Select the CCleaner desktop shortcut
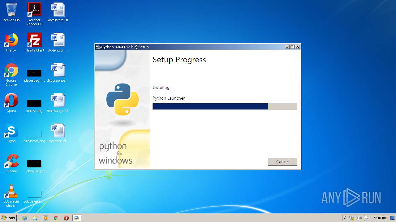Viewport: 396px width, 222px height. [x=11, y=163]
